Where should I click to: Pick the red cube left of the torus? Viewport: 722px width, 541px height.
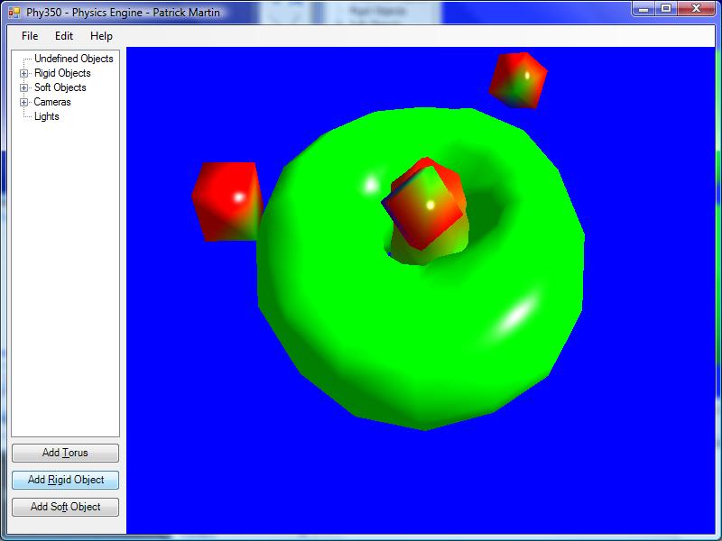(225, 200)
